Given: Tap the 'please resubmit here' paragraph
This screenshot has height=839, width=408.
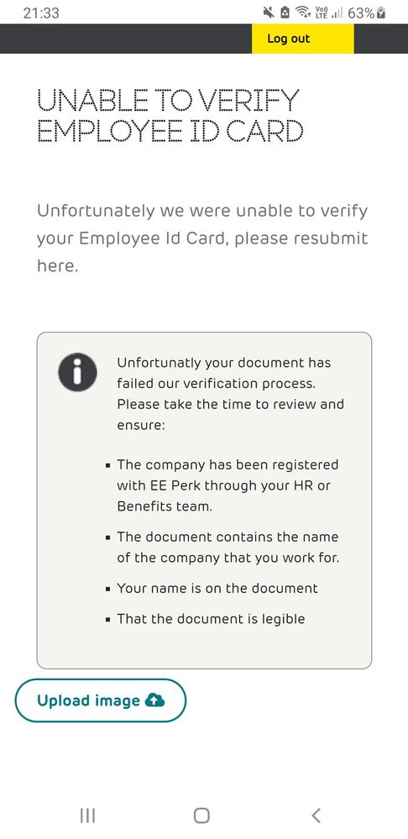Looking at the screenshot, I should [202, 239].
